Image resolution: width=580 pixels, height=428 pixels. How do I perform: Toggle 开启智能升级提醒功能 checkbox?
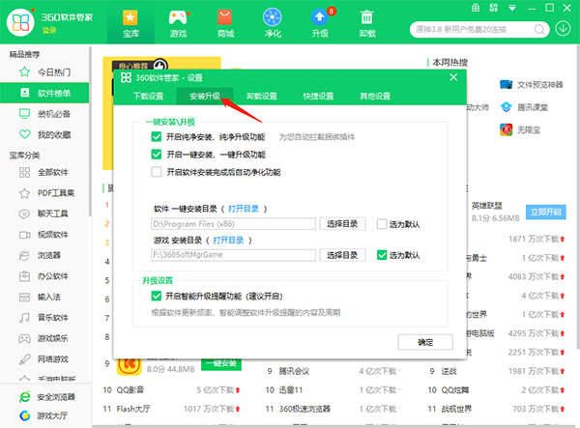157,297
